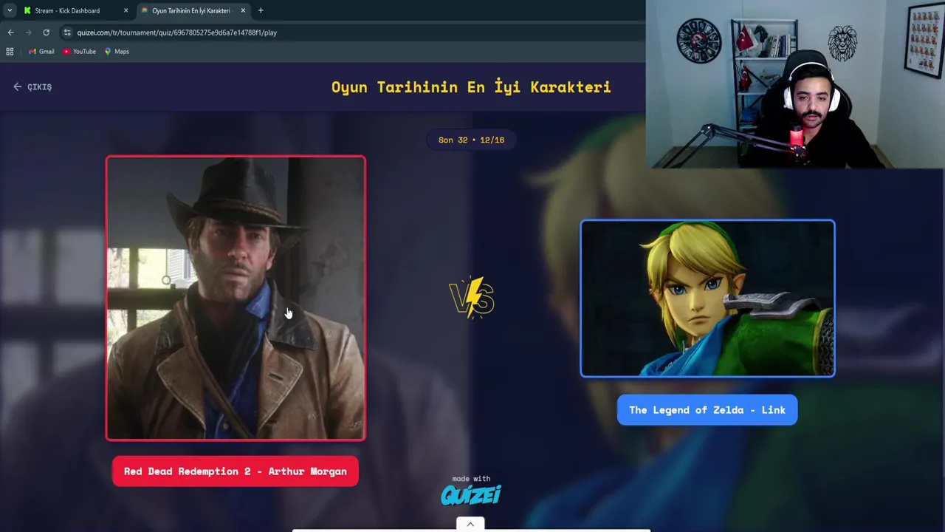945x532 pixels.
Task: Click the browser forward arrow
Action: tap(28, 33)
